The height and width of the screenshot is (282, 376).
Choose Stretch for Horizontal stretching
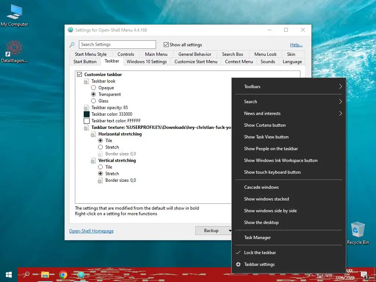[101, 147]
